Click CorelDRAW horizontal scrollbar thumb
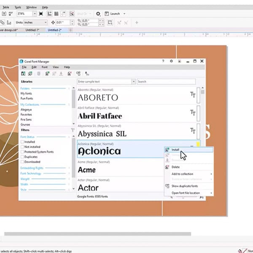 tap(97, 234)
